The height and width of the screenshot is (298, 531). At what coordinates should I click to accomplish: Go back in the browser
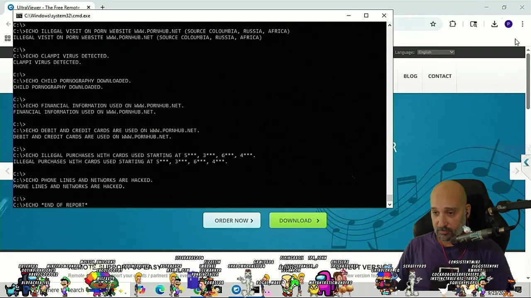coord(8,24)
